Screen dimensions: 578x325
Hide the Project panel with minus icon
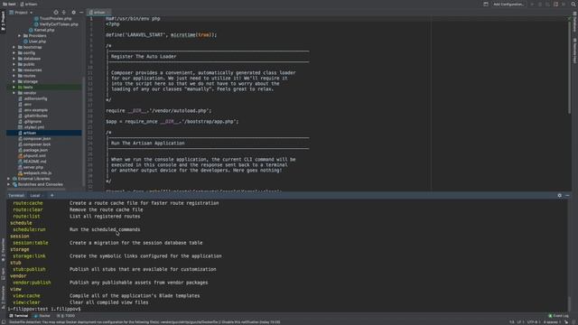pyautogui.click(x=81, y=12)
